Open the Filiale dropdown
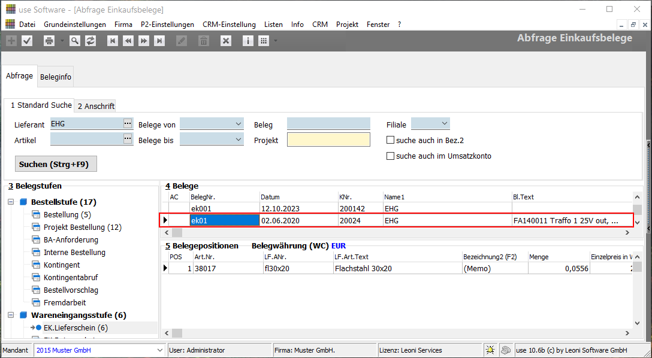 click(445, 123)
